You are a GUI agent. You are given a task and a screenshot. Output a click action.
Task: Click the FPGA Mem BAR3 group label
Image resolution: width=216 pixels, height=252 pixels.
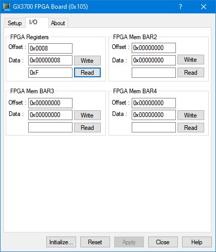32,91
